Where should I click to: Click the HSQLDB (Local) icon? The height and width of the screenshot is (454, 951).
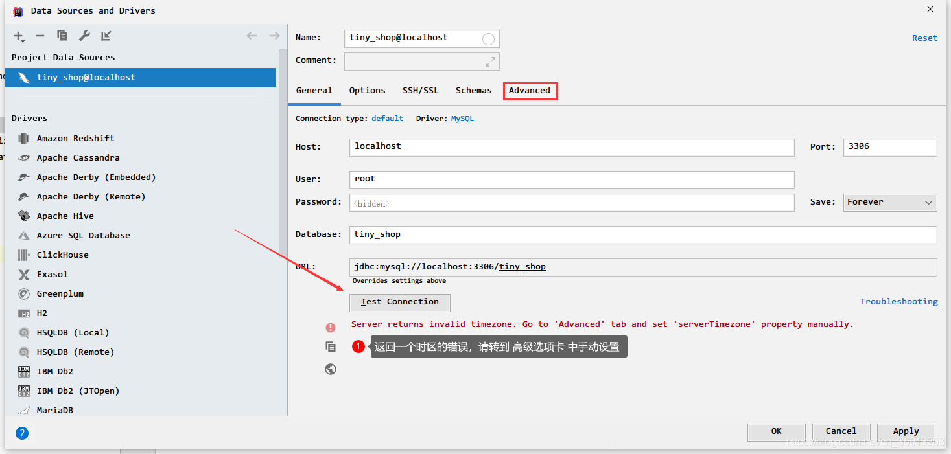[24, 332]
